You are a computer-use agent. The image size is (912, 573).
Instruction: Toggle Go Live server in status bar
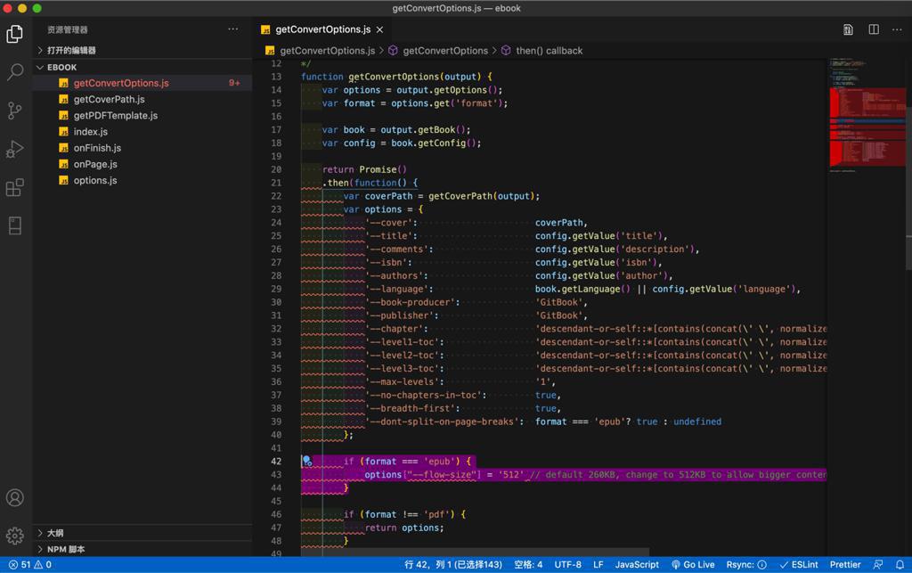tap(693, 564)
